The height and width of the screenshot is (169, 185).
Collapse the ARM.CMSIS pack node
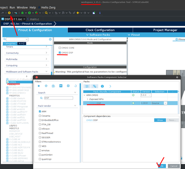(84, 95)
